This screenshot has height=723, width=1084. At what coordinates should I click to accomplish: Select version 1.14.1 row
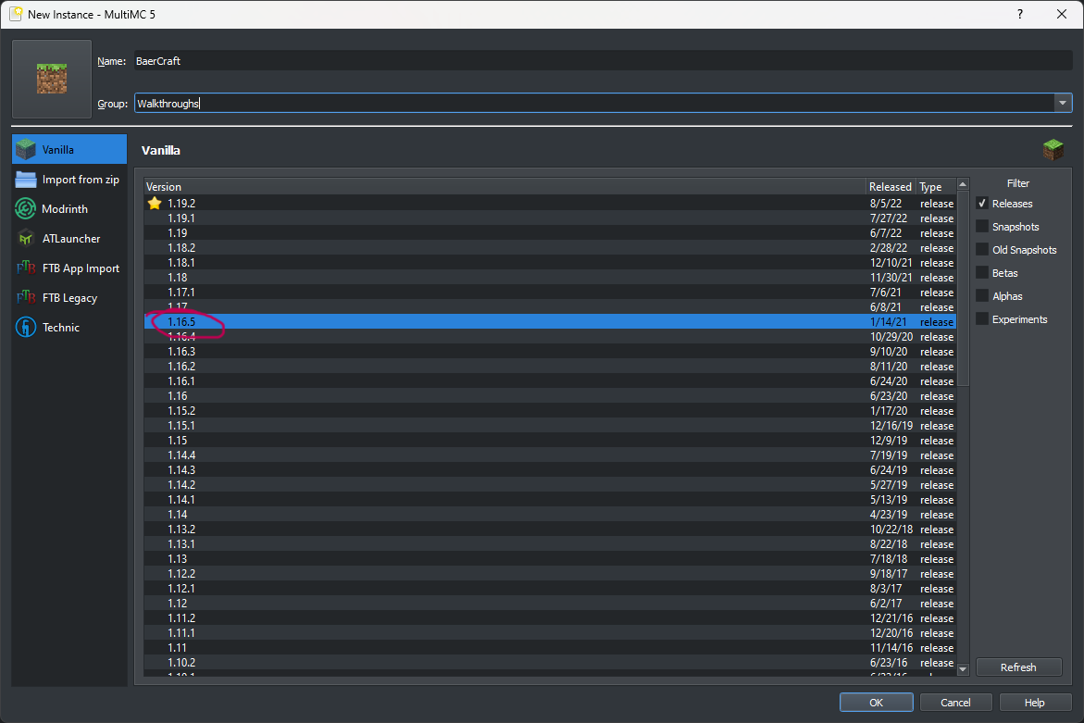click(550, 500)
